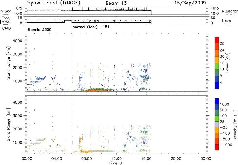Click the '3000' tick on the power panel axis
The height and width of the screenshot is (165, 238).
click(x=17, y=54)
